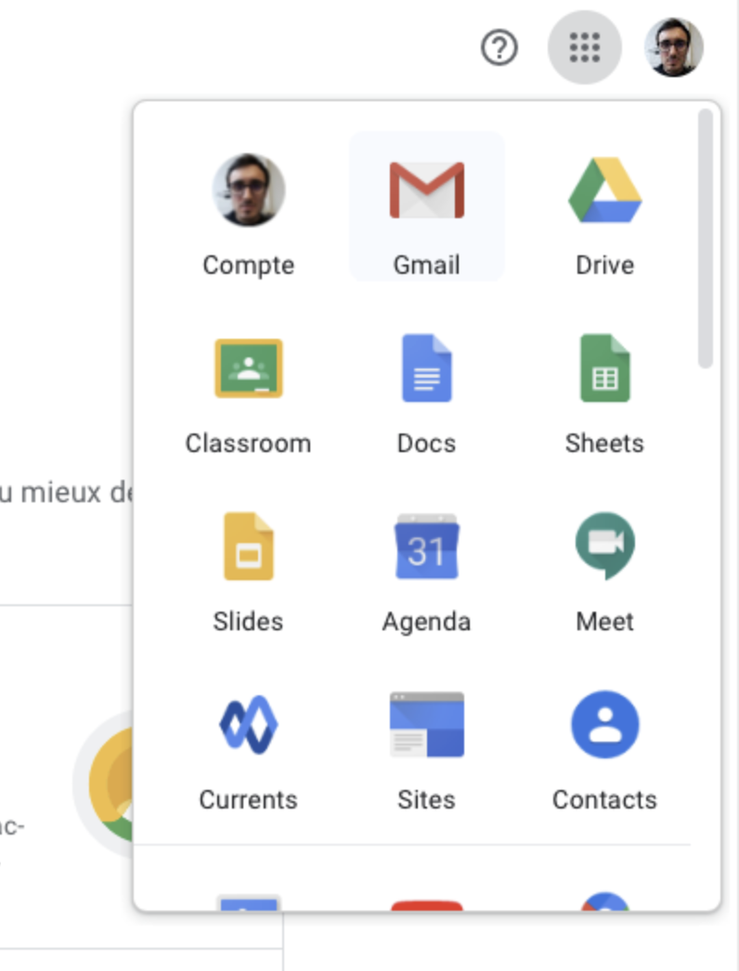Open the profile picture account menu

click(x=674, y=47)
